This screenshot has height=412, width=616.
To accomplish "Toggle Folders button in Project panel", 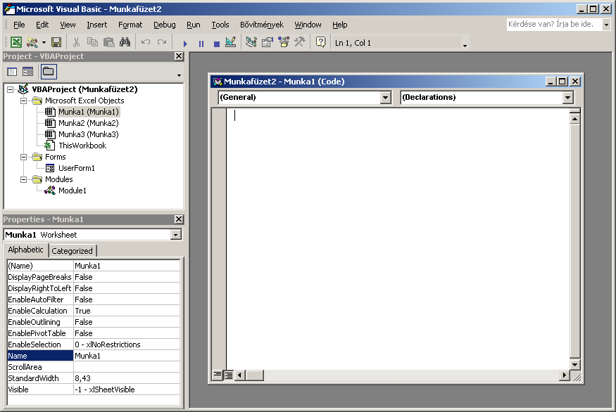I will [49, 72].
